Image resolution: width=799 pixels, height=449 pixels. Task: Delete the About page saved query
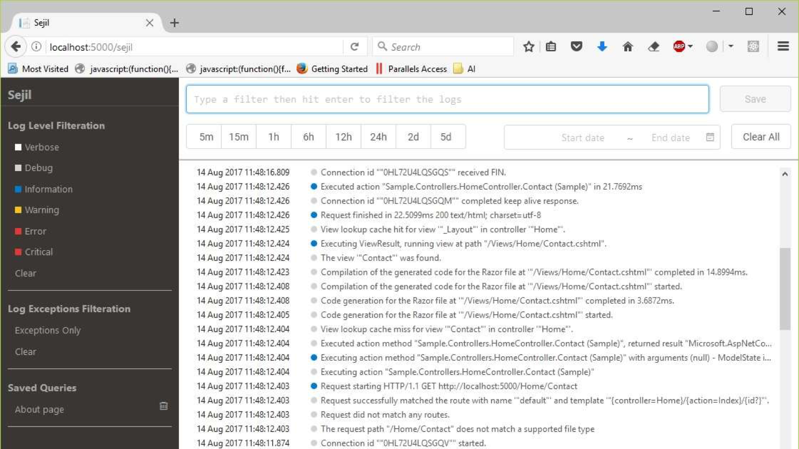point(163,406)
